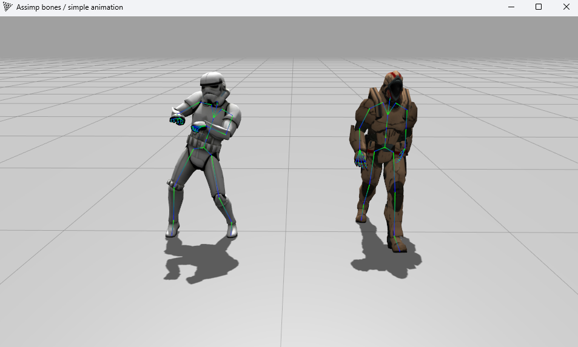
Task: Click the app icon in the title bar
Action: point(7,7)
